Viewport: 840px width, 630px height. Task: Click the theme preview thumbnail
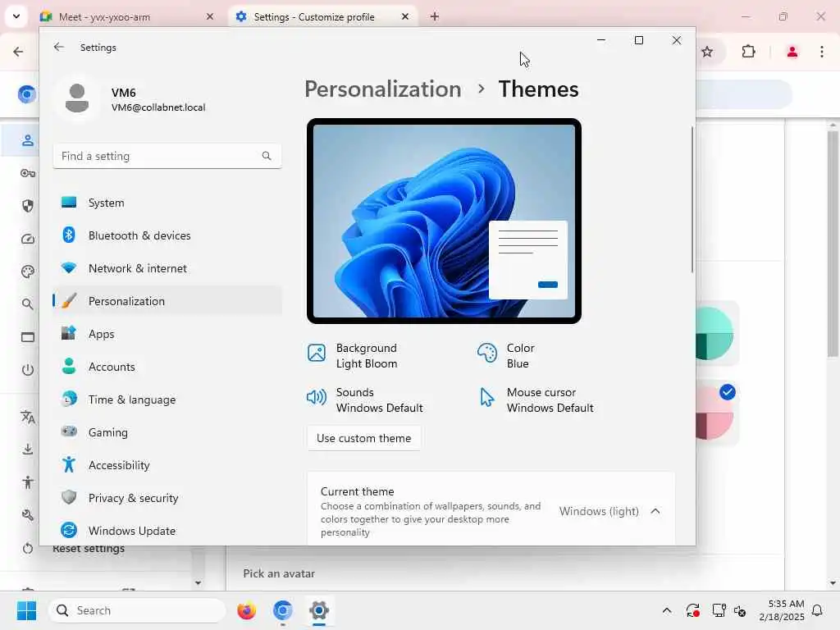click(444, 221)
